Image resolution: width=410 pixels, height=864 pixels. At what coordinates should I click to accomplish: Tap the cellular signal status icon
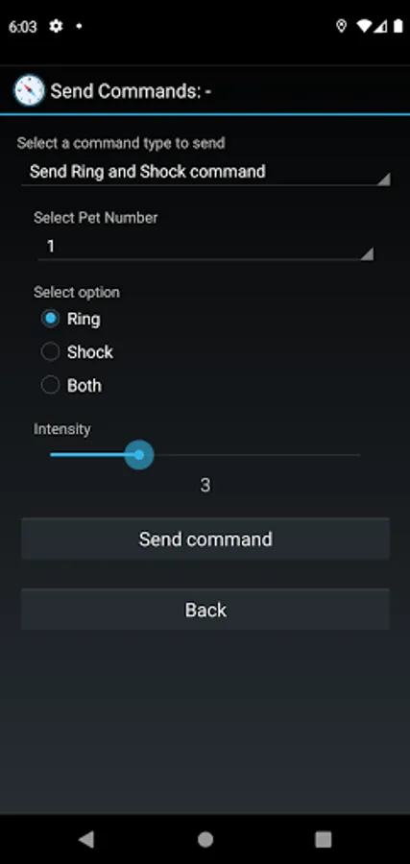coord(381,26)
